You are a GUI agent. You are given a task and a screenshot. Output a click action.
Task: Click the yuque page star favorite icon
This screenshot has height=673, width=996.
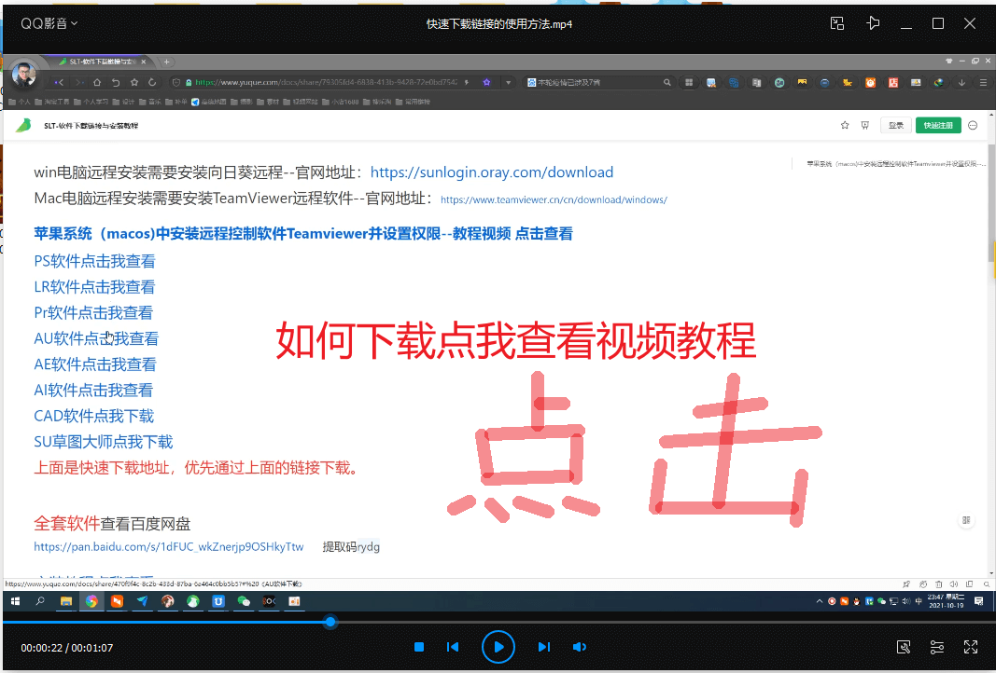[845, 126]
